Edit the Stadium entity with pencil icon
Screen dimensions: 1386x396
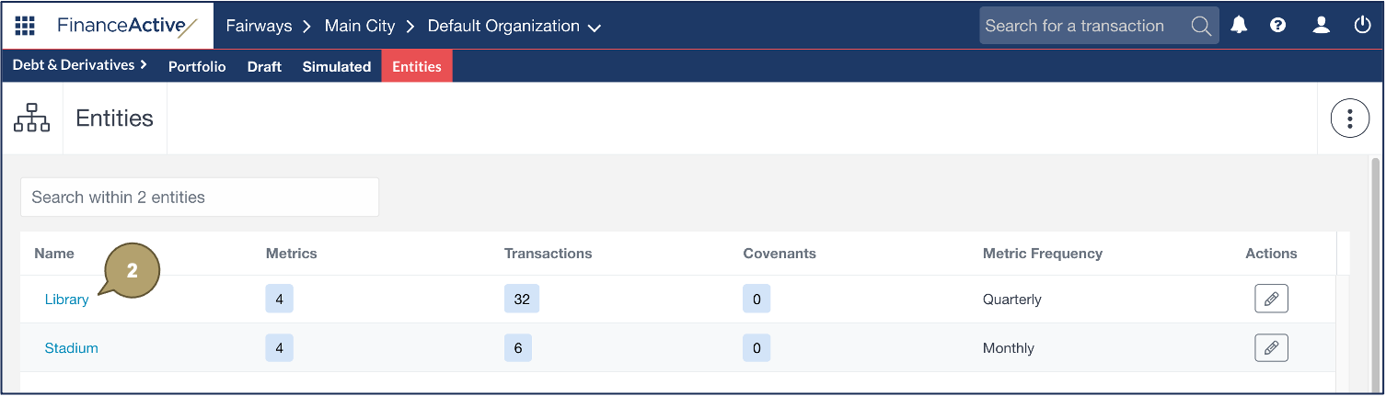[1271, 347]
